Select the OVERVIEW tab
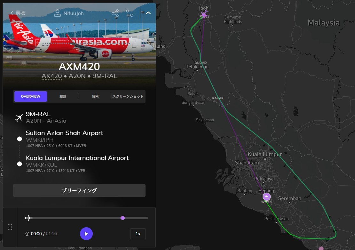Image resolution: width=355 pixels, height=250 pixels. point(31,96)
